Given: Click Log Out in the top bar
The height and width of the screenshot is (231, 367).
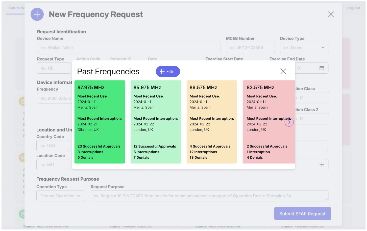Looking at the screenshot, I should (353, 8).
